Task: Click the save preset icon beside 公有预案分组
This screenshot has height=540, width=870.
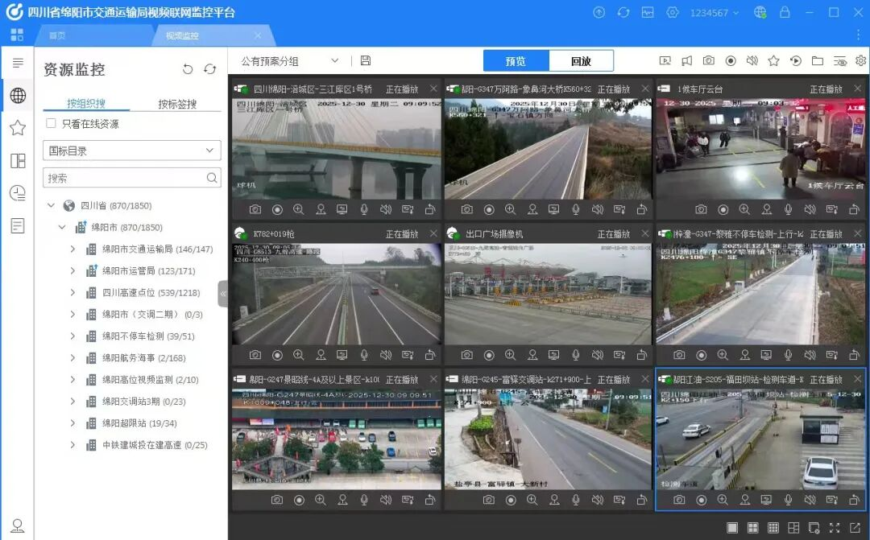Action: 366,61
